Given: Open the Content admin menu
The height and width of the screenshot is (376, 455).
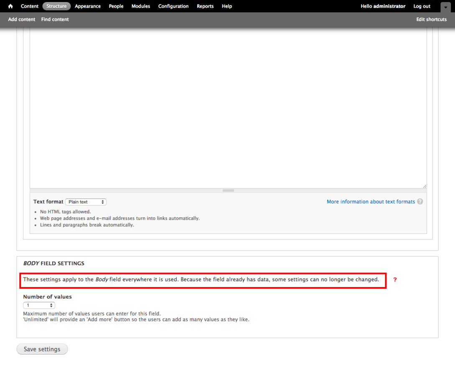Looking at the screenshot, I should tap(30, 6).
